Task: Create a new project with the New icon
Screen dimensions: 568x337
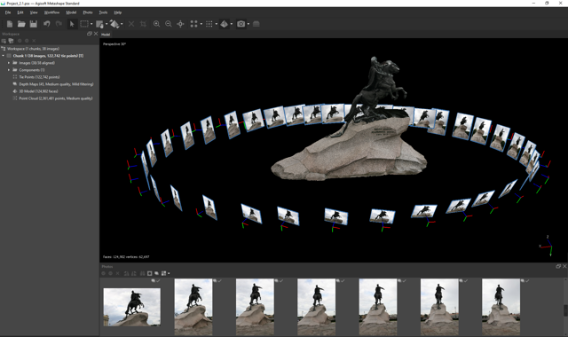Action: coord(10,24)
